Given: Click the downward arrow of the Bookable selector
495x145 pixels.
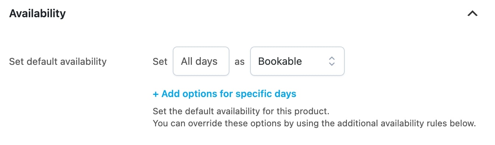Looking at the screenshot, I should (x=331, y=64).
